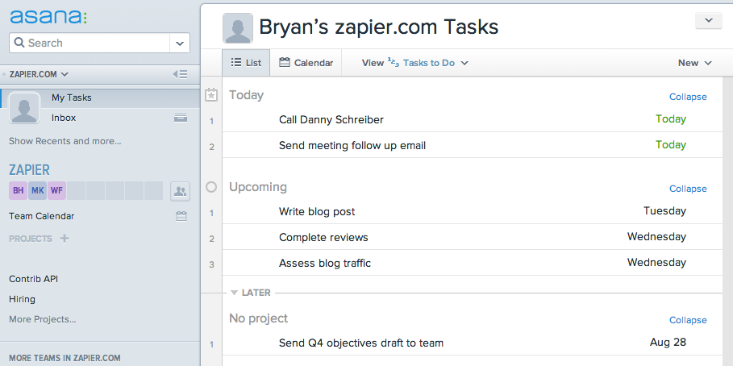Collapse the sidebar with the arrow-list icon

click(180, 74)
